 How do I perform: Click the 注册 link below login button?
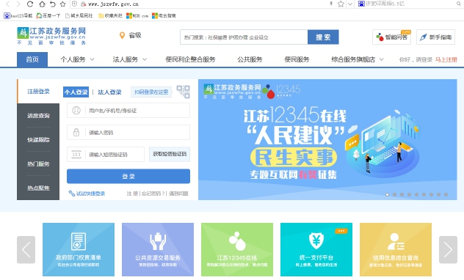pyautogui.click(x=132, y=194)
